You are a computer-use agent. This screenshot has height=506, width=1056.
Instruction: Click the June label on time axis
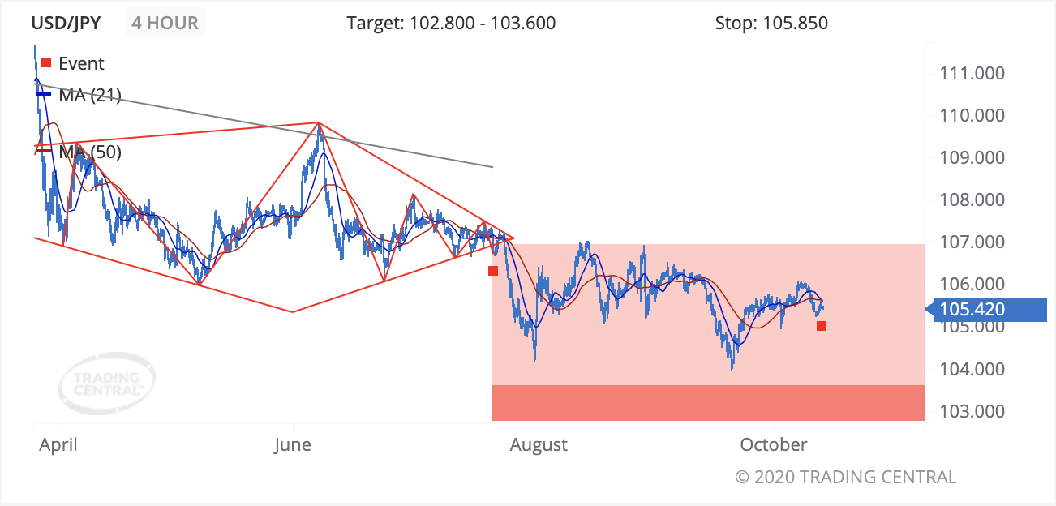pyautogui.click(x=292, y=444)
